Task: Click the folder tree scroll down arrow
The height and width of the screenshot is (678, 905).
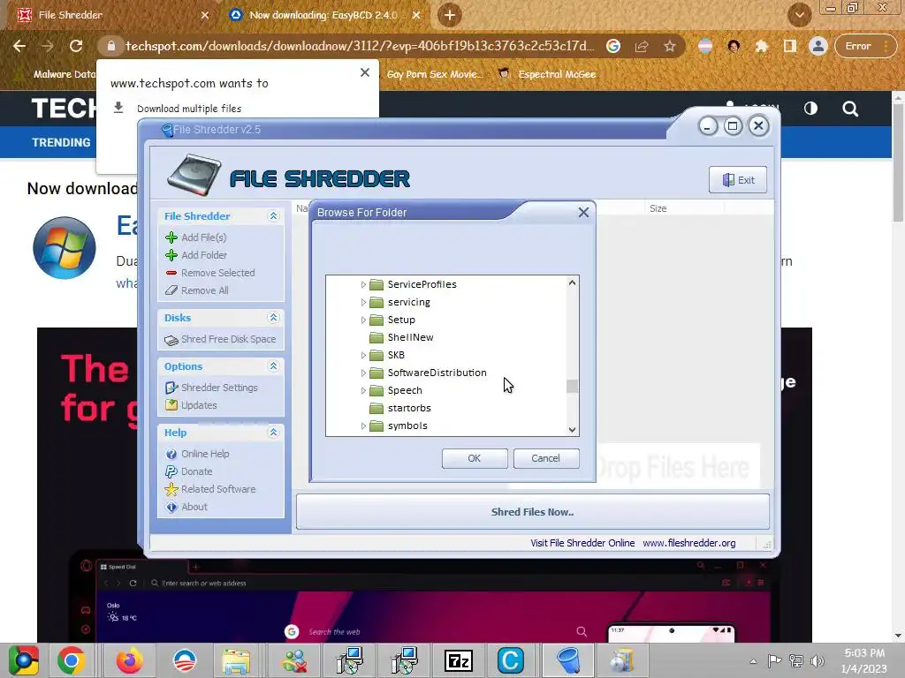Action: 572,430
